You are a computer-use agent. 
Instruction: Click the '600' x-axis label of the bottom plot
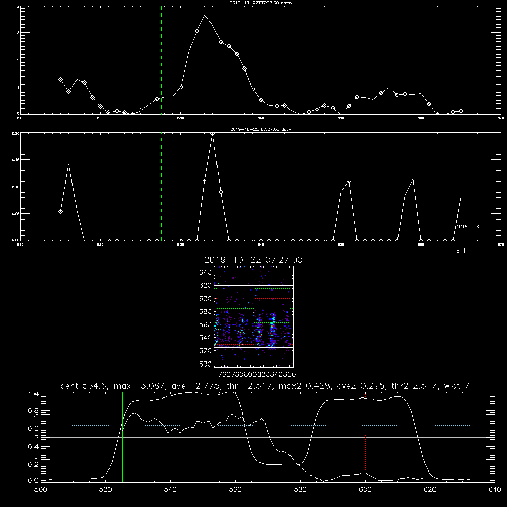[365, 490]
